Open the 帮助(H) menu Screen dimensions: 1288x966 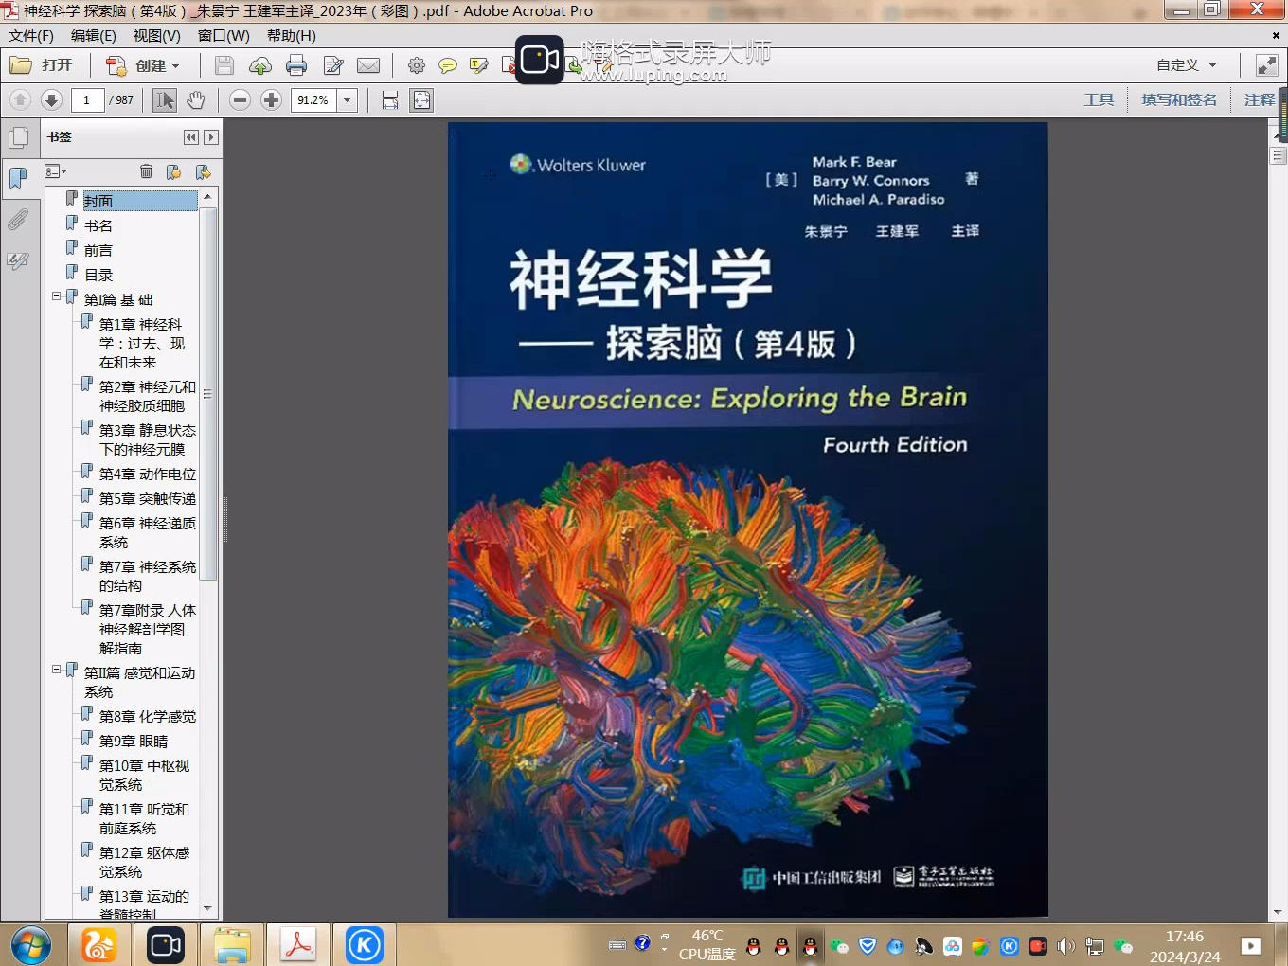(291, 36)
